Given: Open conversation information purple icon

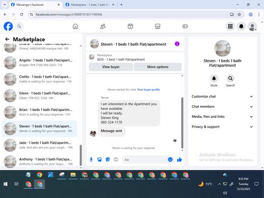Looking at the screenshot, I should click(x=177, y=44).
